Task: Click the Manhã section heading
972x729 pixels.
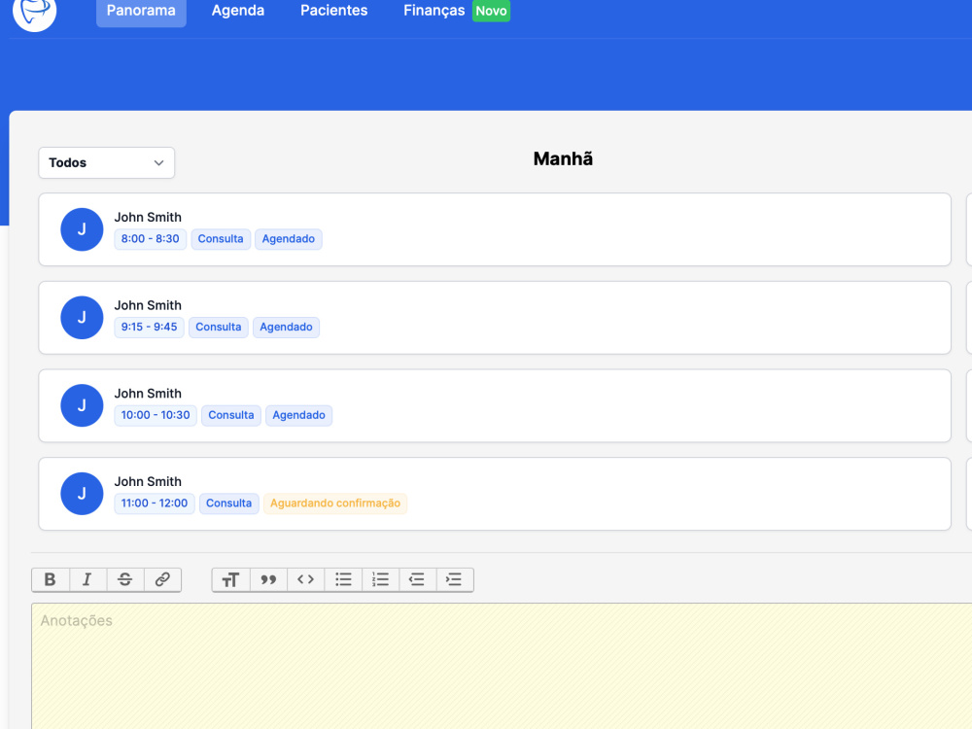Action: 563,159
